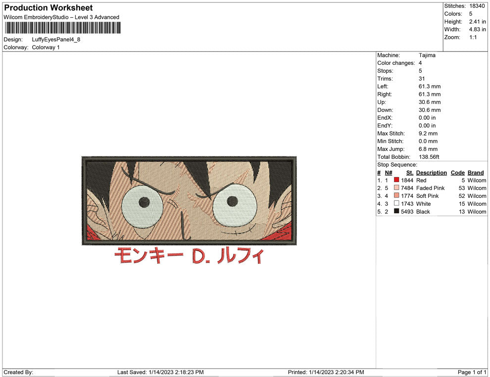Click the Tajima machine field
This screenshot has height=377, width=490.
pyautogui.click(x=427, y=55)
